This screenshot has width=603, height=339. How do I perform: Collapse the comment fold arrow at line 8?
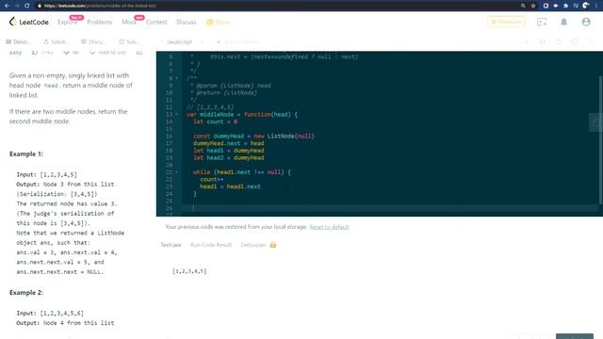177,78
